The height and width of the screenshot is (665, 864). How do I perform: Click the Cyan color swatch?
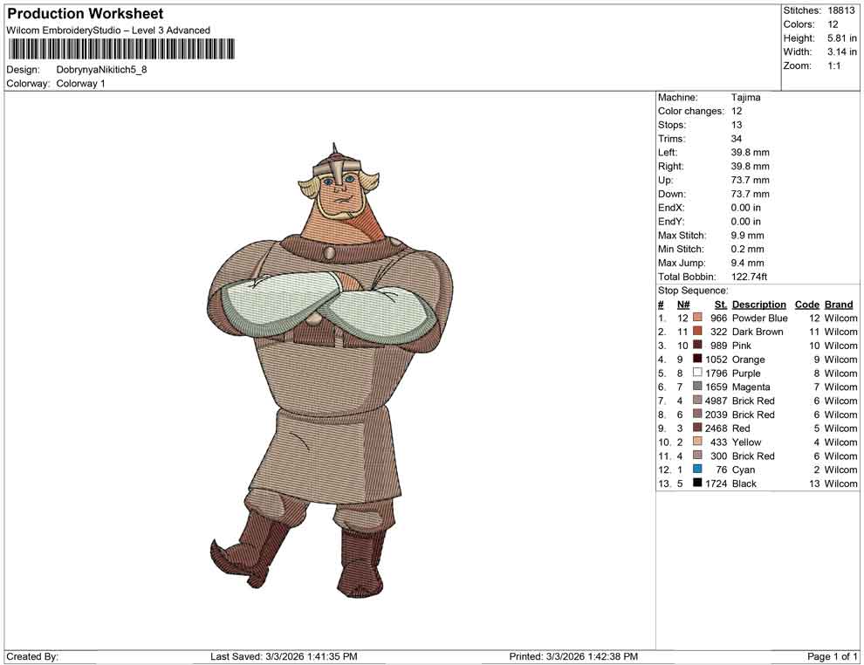697,470
